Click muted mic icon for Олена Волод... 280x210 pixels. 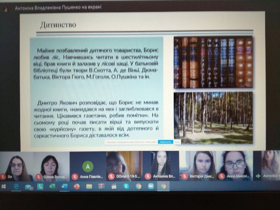(x=38, y=177)
